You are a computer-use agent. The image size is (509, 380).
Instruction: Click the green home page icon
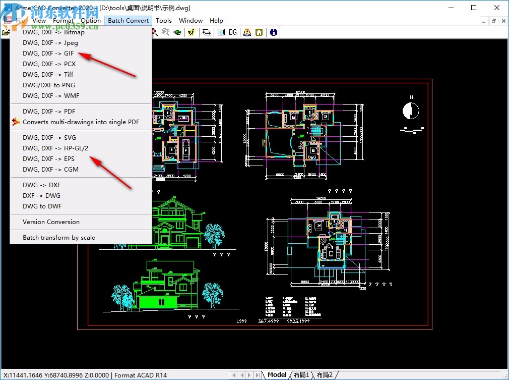click(x=259, y=32)
